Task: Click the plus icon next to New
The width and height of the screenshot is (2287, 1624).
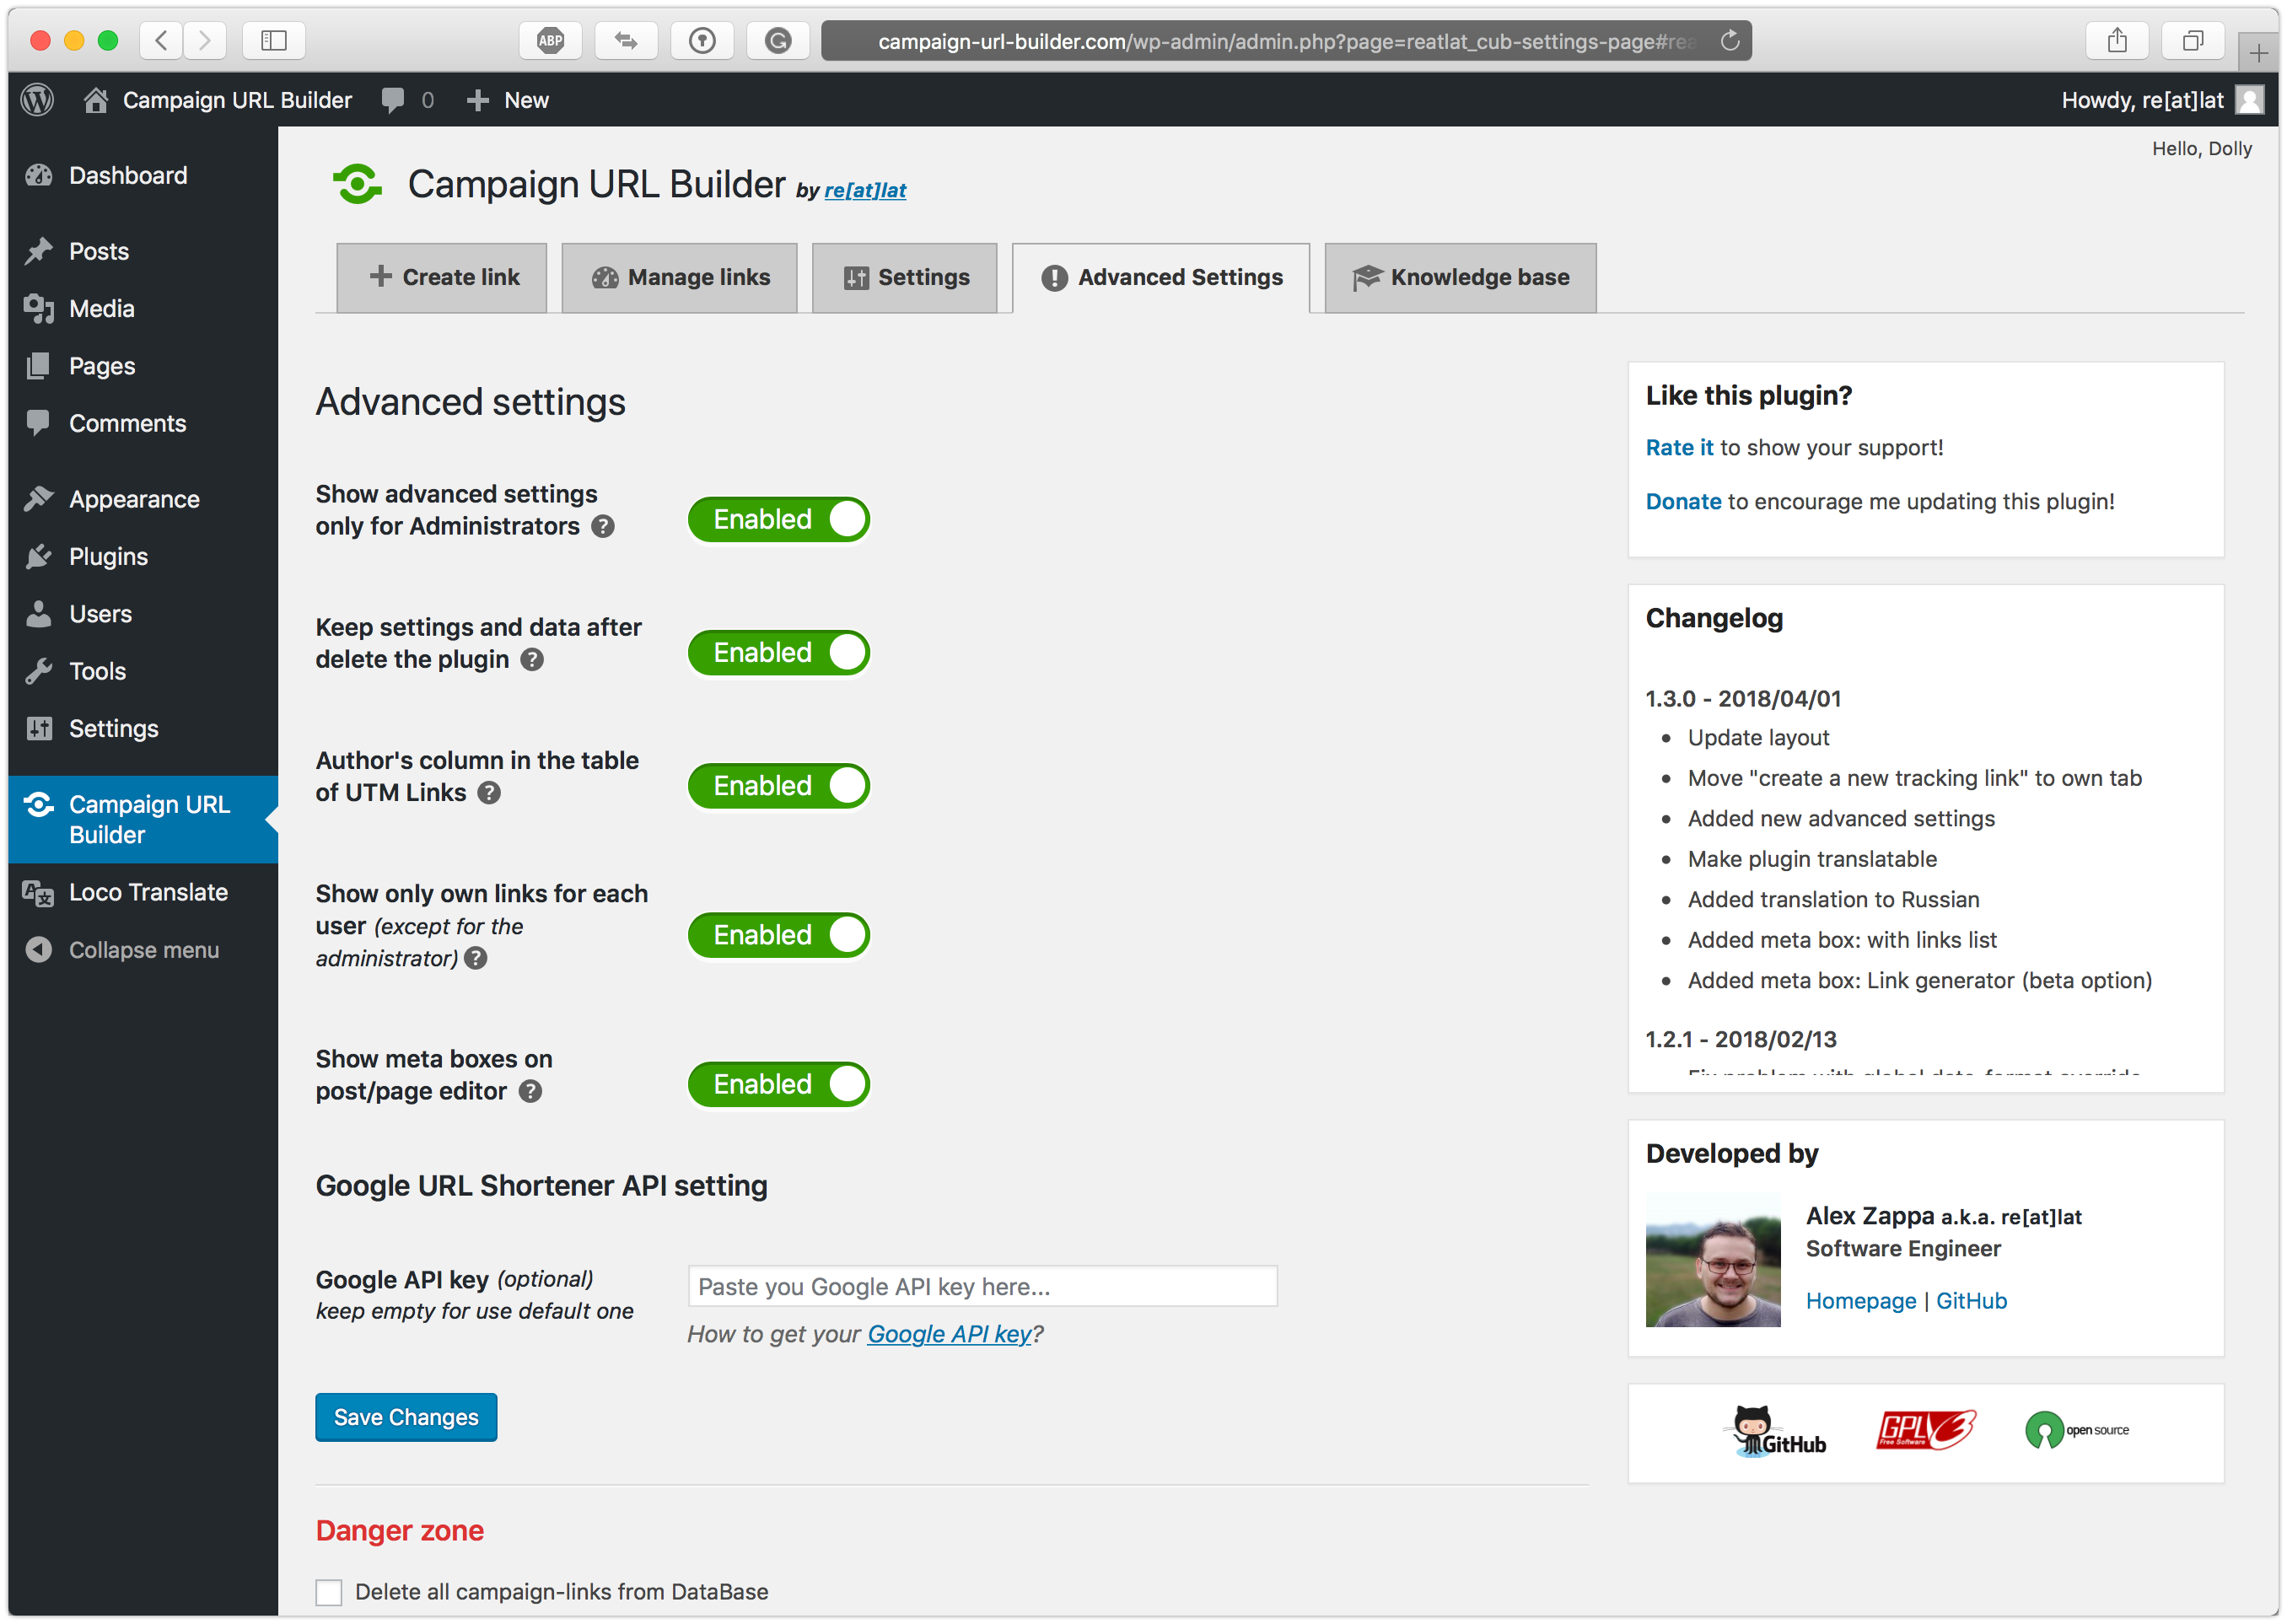Action: pos(478,100)
